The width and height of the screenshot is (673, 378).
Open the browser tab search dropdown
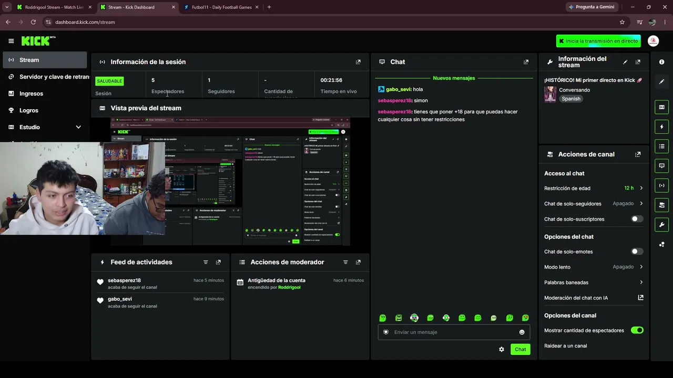[7, 7]
